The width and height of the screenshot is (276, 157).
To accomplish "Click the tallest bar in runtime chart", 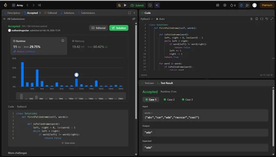I will (x=22, y=74).
